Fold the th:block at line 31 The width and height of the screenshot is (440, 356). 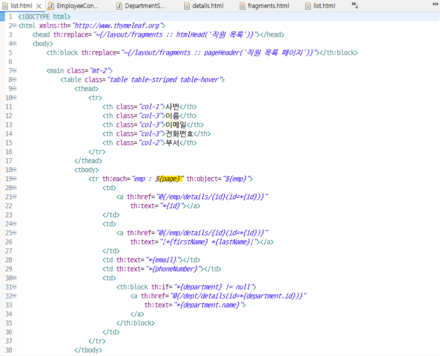point(15,287)
